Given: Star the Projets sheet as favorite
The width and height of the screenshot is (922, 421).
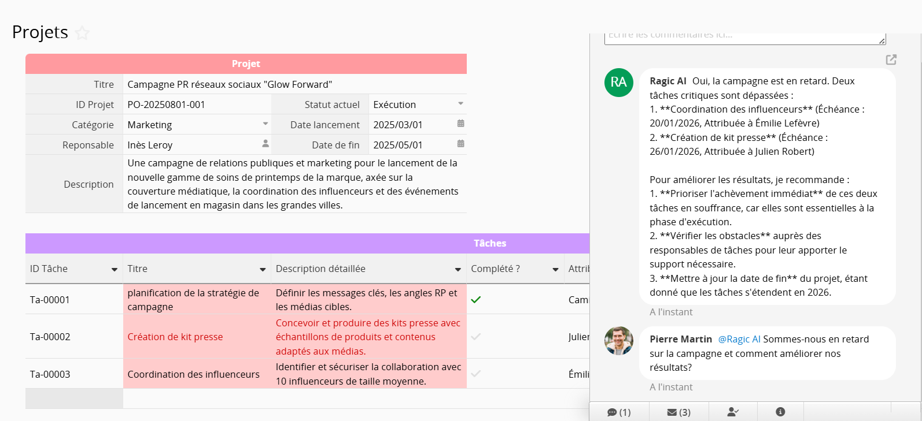Looking at the screenshot, I should click(83, 33).
